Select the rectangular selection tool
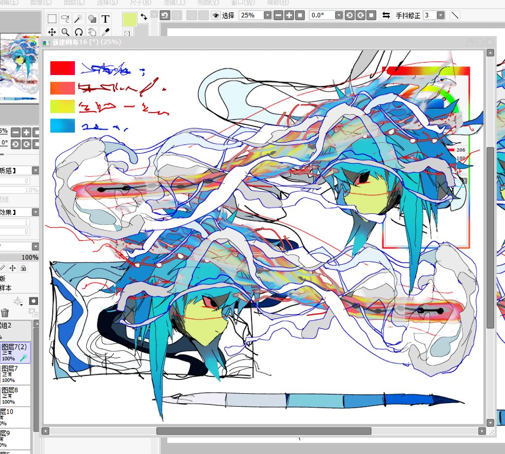This screenshot has width=505, height=454. pyautogui.click(x=52, y=19)
